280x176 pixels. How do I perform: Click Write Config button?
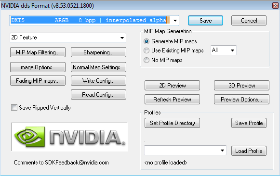99,81
